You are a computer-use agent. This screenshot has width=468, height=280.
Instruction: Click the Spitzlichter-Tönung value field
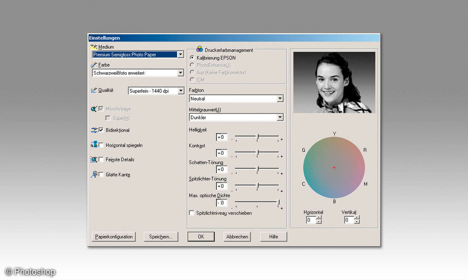(x=222, y=186)
